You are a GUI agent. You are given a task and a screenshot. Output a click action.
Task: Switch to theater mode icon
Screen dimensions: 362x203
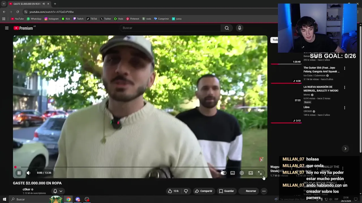point(251,173)
